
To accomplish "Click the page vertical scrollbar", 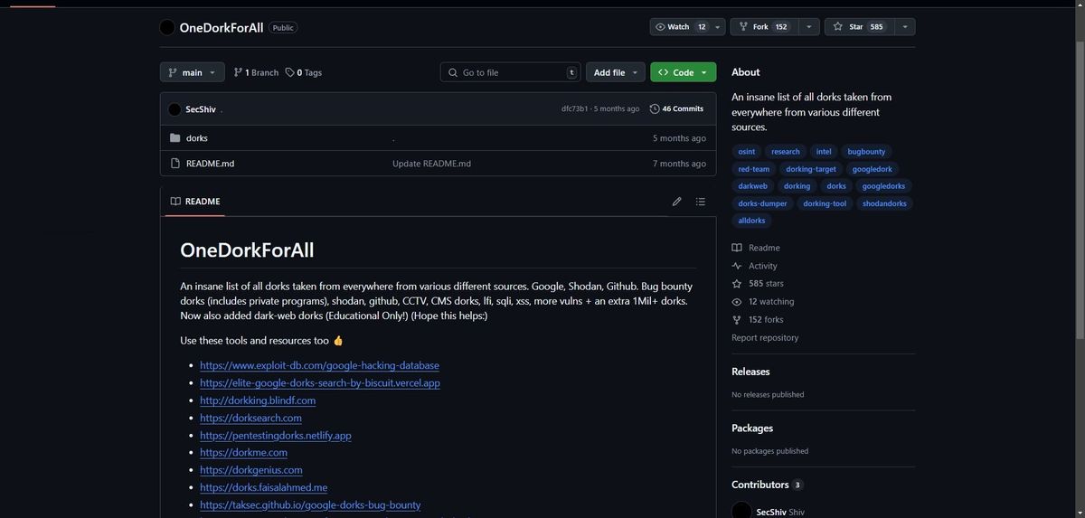I will [1080, 172].
